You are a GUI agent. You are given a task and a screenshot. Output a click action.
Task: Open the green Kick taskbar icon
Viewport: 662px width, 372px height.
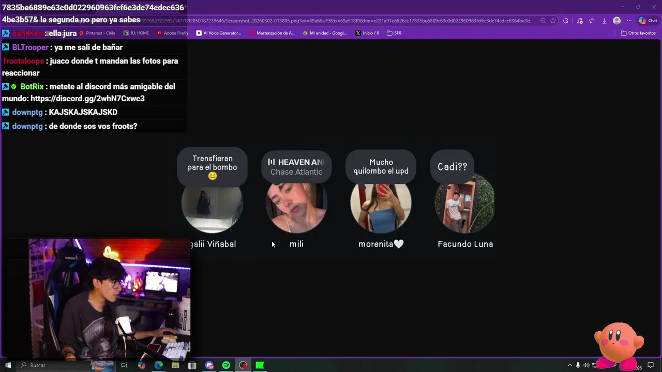(260, 365)
